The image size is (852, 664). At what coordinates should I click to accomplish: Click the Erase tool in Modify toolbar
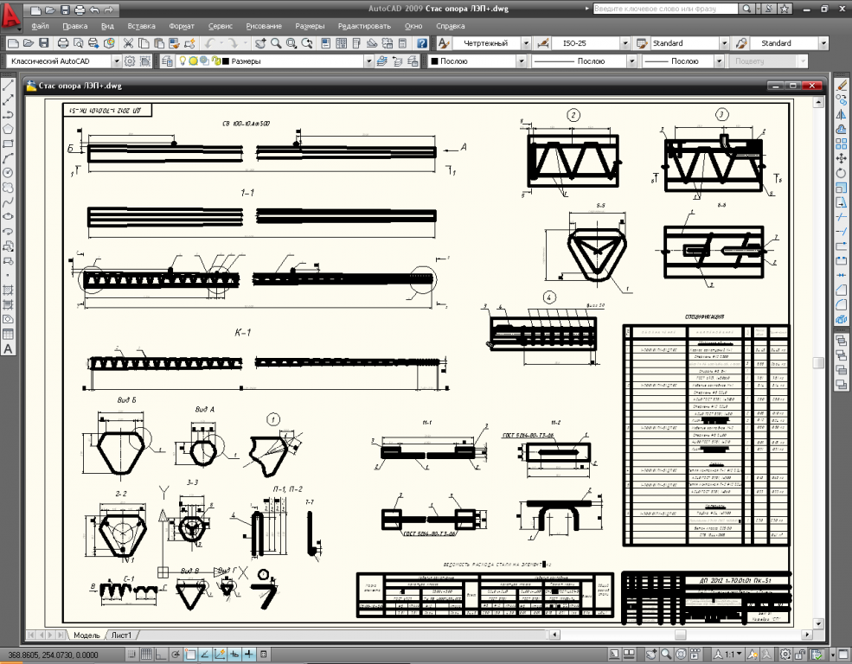[x=842, y=86]
